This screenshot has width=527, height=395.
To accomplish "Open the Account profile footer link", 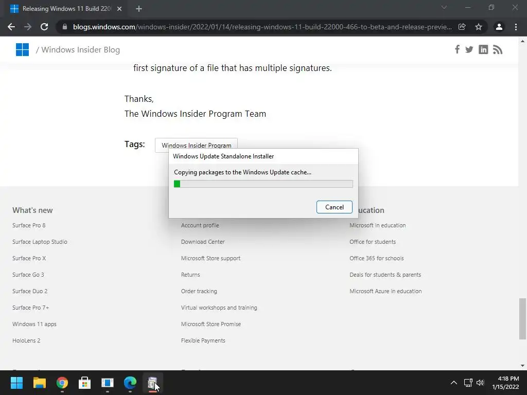I will click(x=200, y=225).
